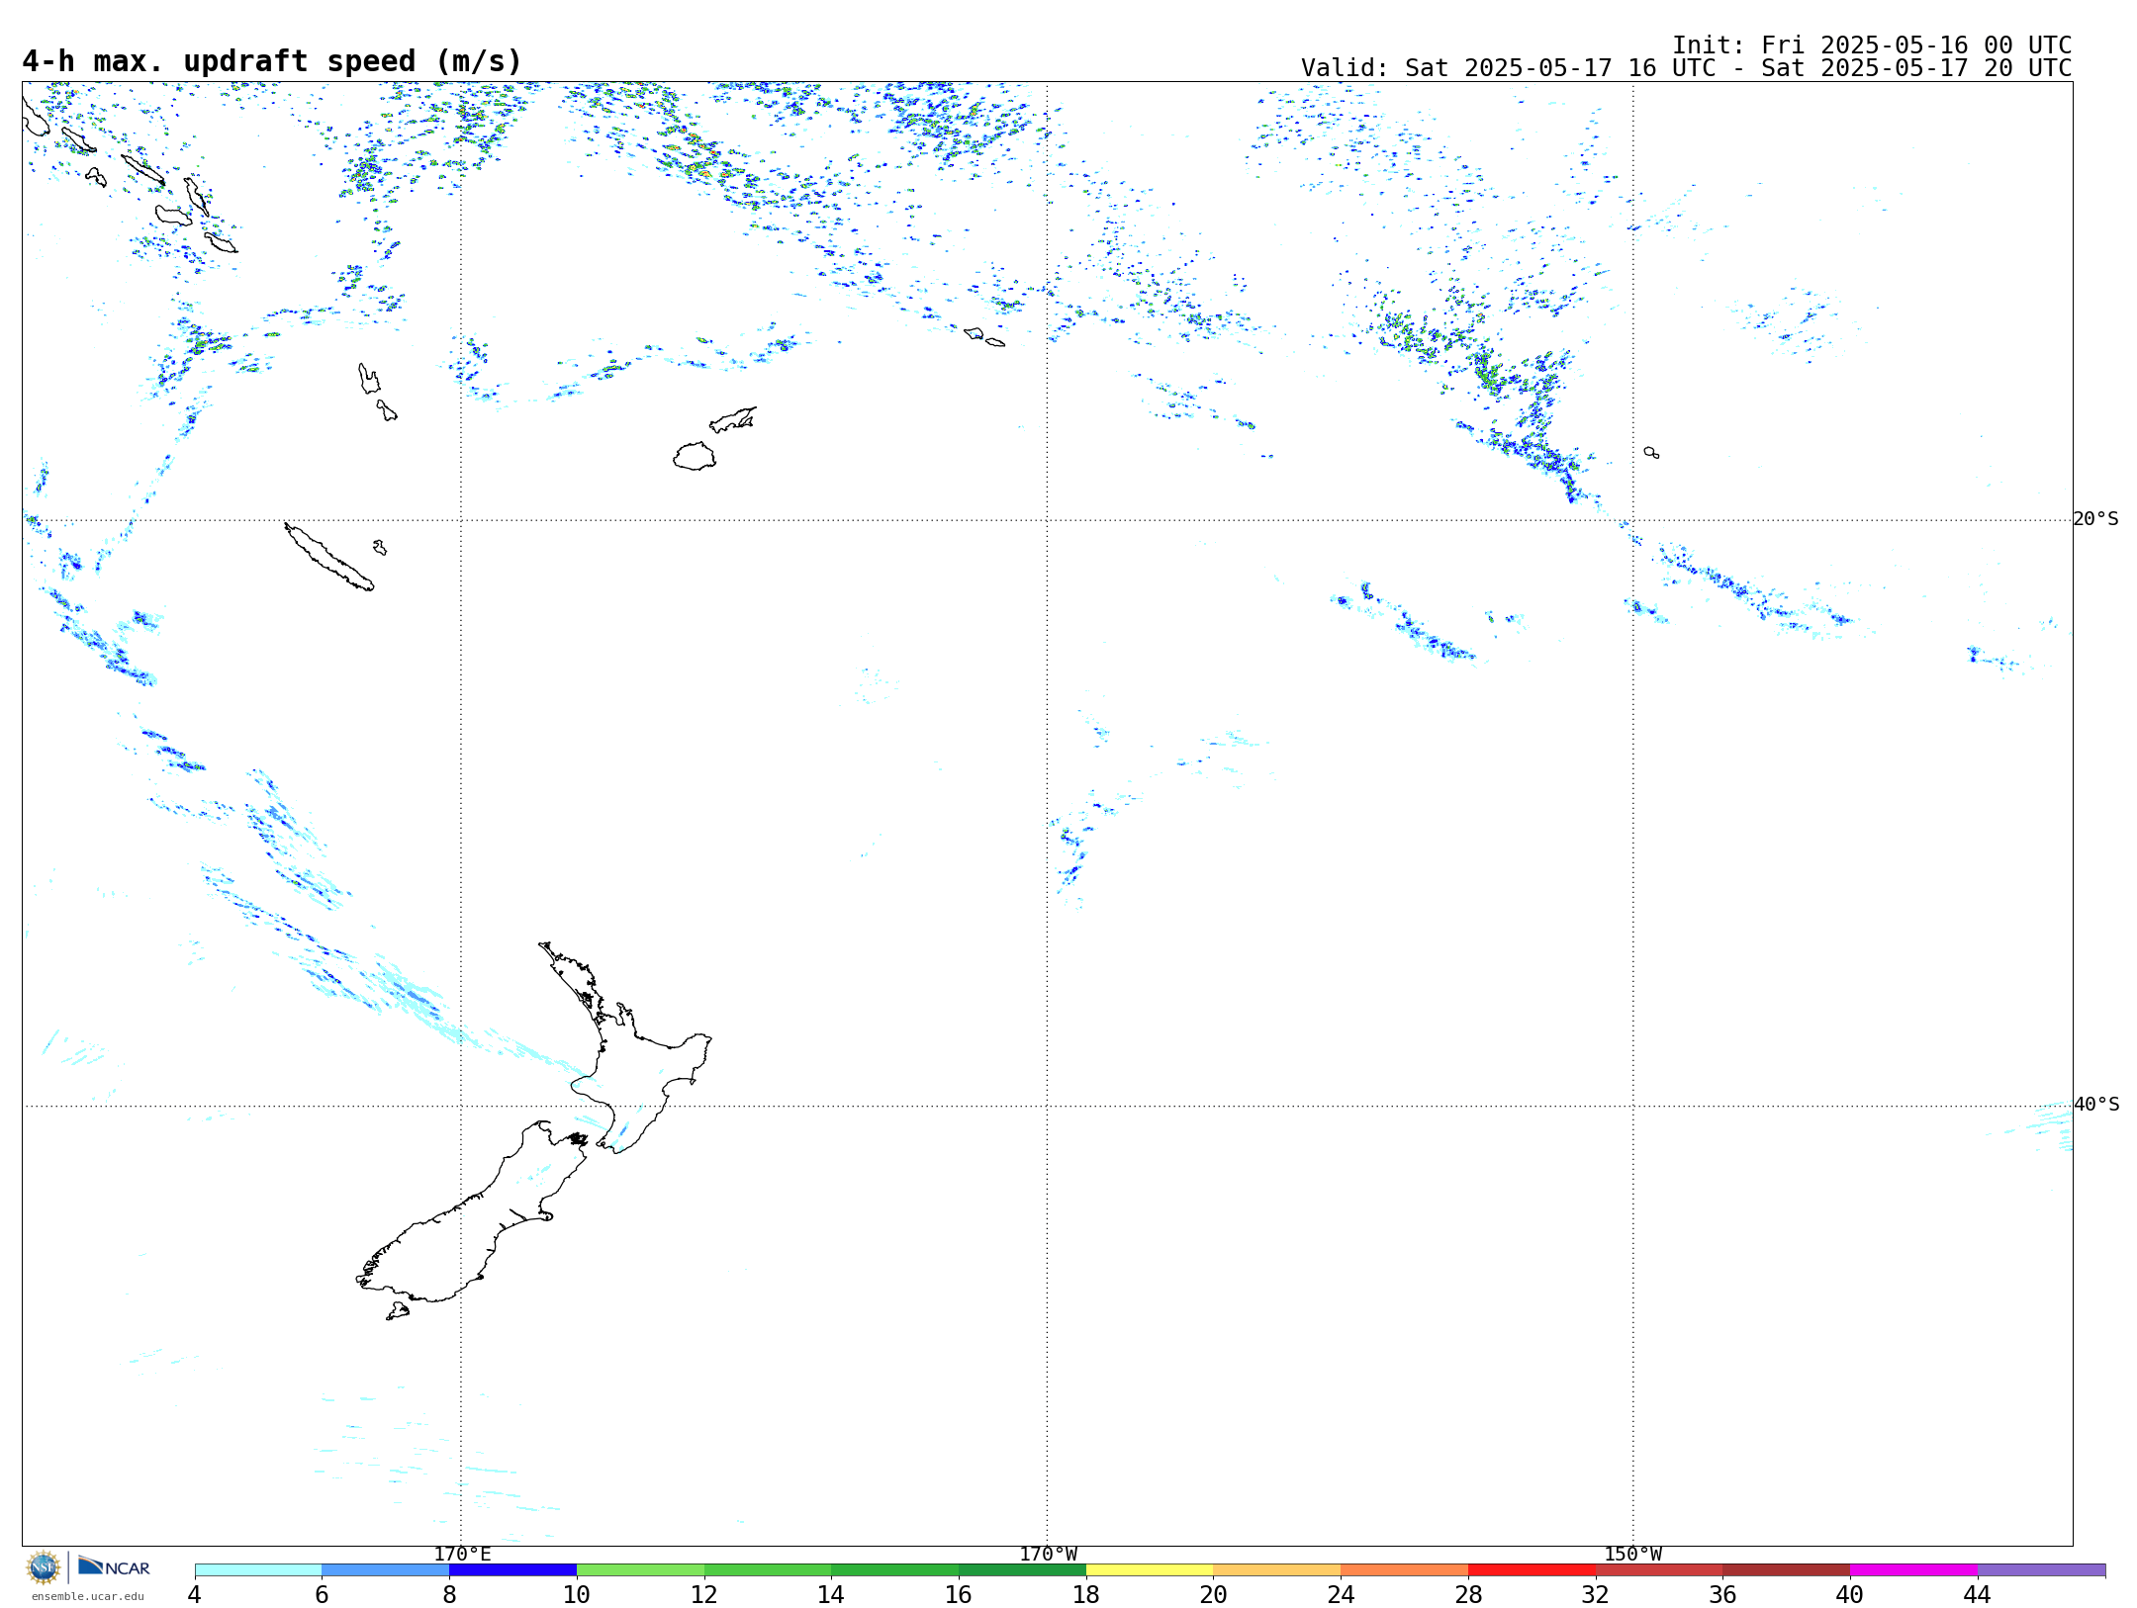Image resolution: width=2137 pixels, height=1608 pixels.
Task: Click the red 32-36 colorbar swatch
Action: tap(1659, 1570)
